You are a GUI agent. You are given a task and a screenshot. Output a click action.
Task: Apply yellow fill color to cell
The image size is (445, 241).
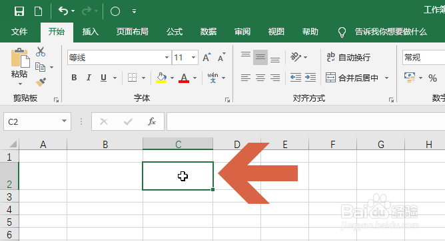pyautogui.click(x=161, y=78)
